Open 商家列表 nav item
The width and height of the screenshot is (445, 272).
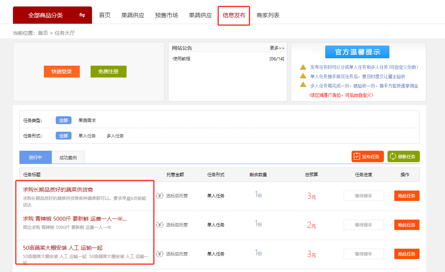[x=268, y=15]
